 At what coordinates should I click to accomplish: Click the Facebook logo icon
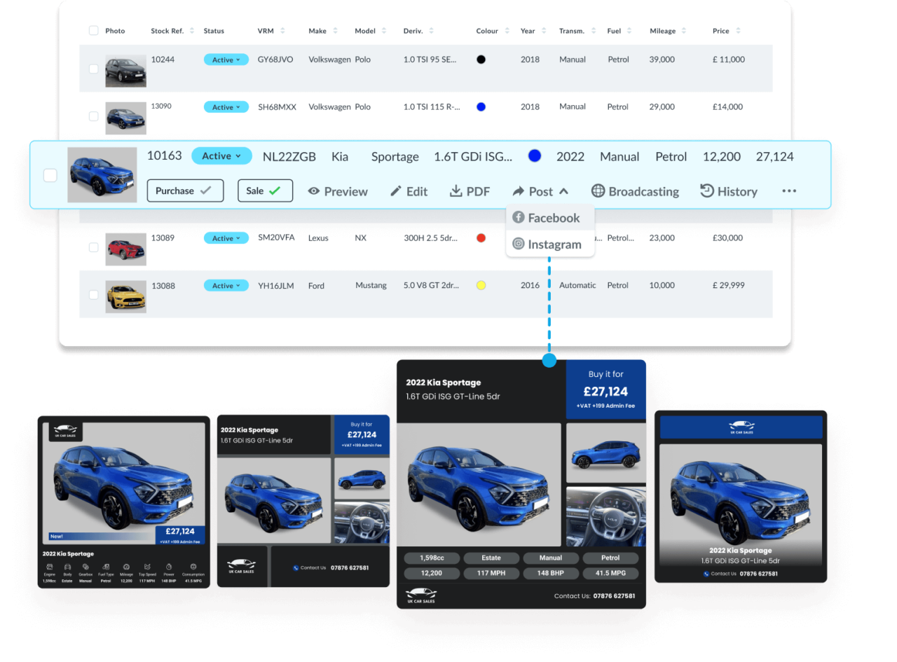click(x=519, y=218)
